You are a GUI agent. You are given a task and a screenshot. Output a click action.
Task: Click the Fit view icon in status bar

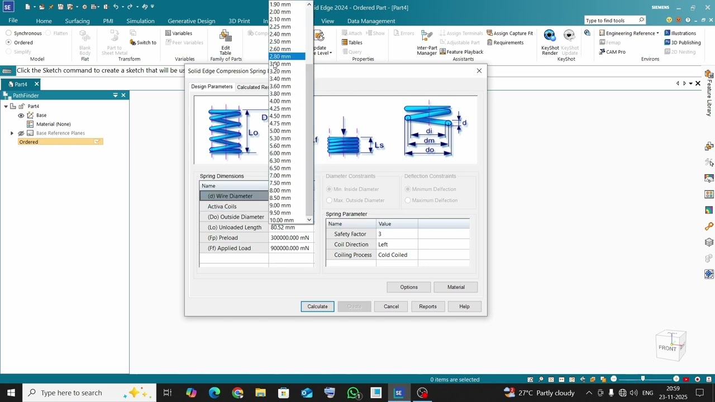point(551,380)
